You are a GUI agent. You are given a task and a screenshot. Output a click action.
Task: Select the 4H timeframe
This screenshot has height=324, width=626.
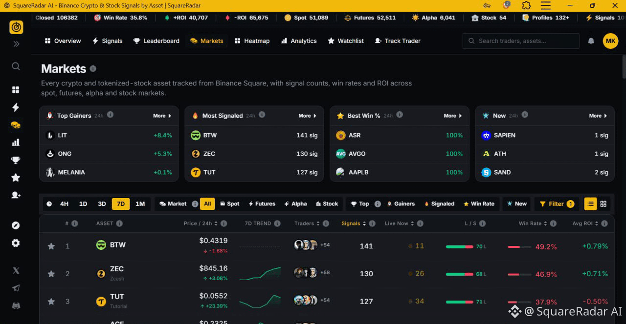64,204
